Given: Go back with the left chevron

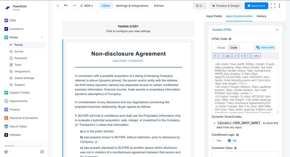Looking at the screenshot, I should coord(58,6).
